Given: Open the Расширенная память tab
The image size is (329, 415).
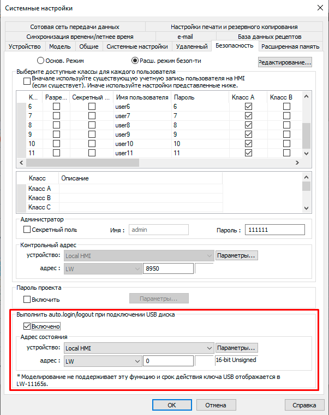Looking at the screenshot, I should (x=290, y=46).
